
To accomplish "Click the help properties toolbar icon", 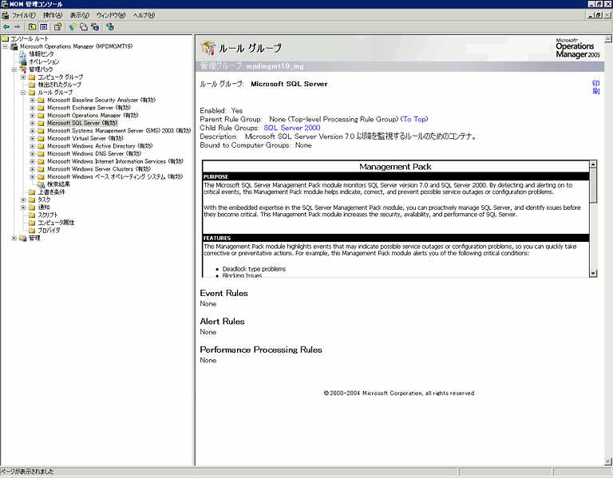I will (57, 27).
